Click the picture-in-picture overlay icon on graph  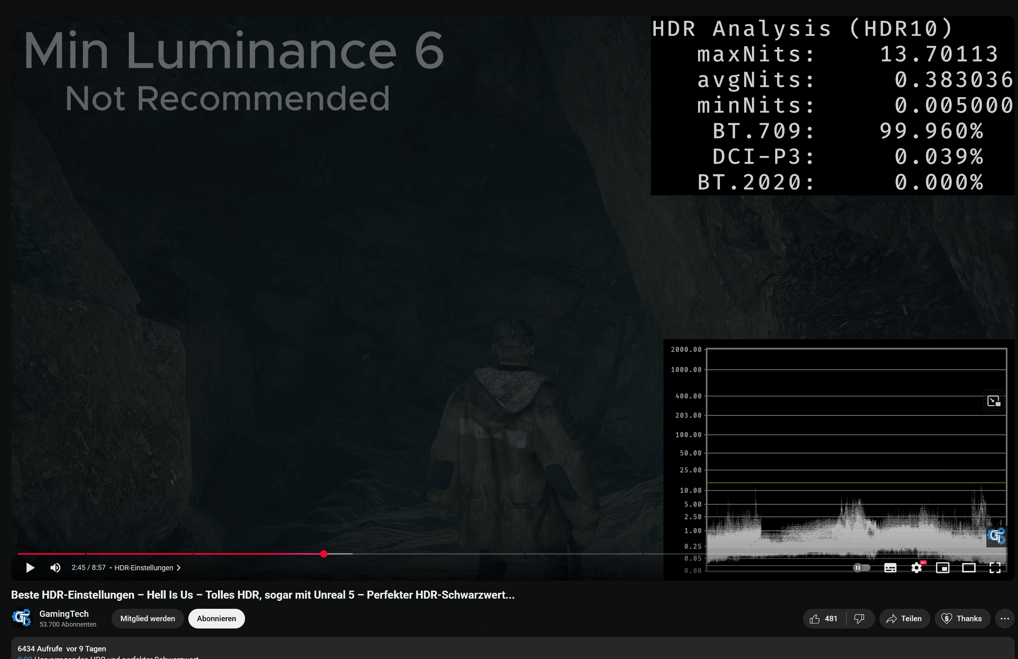(x=993, y=401)
